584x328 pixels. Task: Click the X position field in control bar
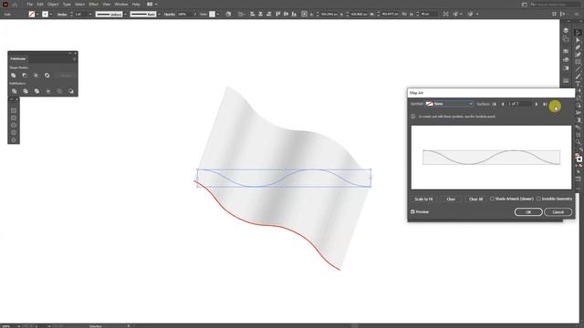328,15
